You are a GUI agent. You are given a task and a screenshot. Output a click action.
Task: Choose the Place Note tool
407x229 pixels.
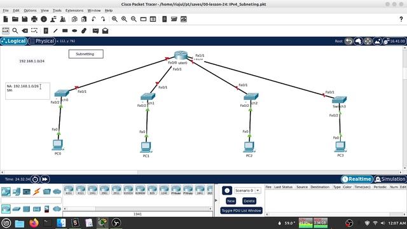point(46,31)
